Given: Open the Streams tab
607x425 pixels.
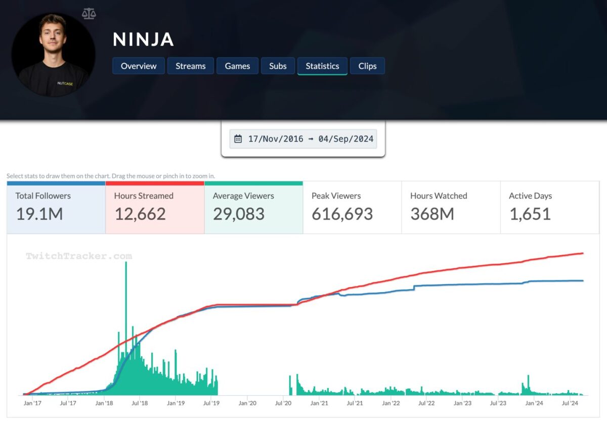Looking at the screenshot, I should coord(191,66).
